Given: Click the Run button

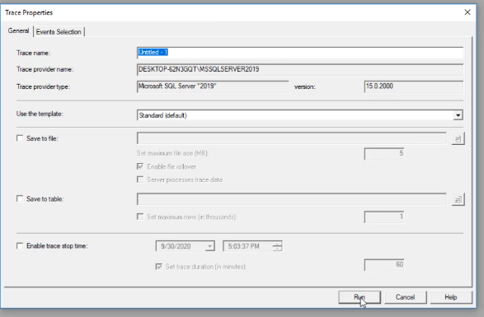Looking at the screenshot, I should pyautogui.click(x=359, y=297).
